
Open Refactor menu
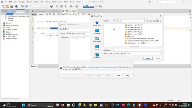36,2
